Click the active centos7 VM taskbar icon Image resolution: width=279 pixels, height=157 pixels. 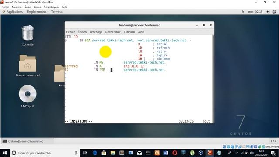(x=210, y=153)
